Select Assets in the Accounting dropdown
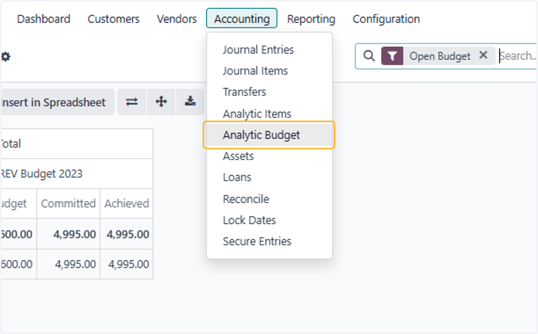The width and height of the screenshot is (538, 334). click(x=269, y=156)
